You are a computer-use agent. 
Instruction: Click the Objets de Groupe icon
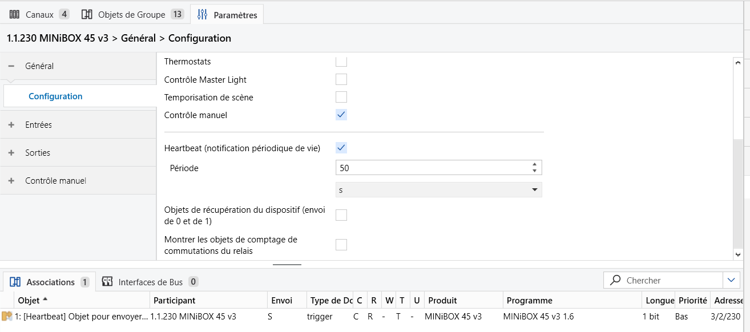pyautogui.click(x=87, y=14)
